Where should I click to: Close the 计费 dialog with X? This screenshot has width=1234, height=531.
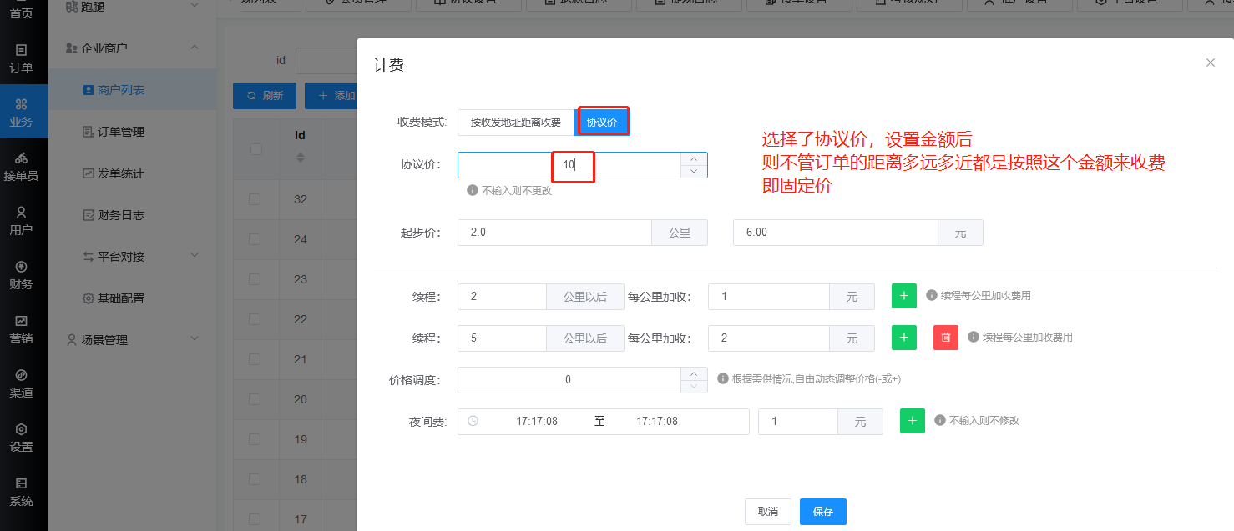coord(1211,63)
